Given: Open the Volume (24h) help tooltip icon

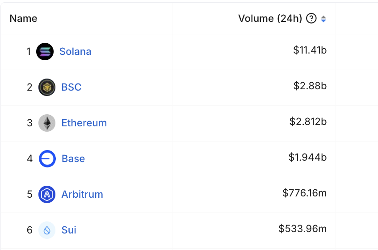Looking at the screenshot, I should (311, 18).
